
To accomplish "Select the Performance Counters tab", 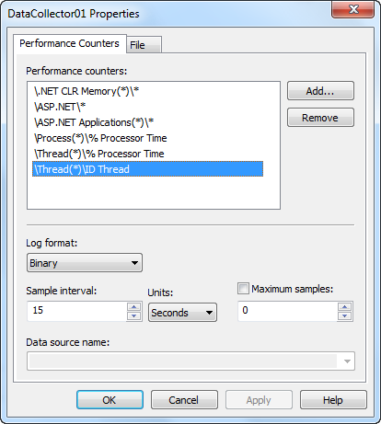I will (69, 43).
